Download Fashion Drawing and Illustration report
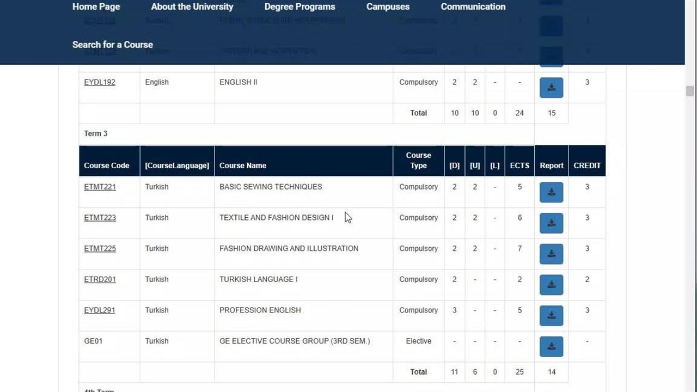The image size is (697, 392). coord(551,254)
